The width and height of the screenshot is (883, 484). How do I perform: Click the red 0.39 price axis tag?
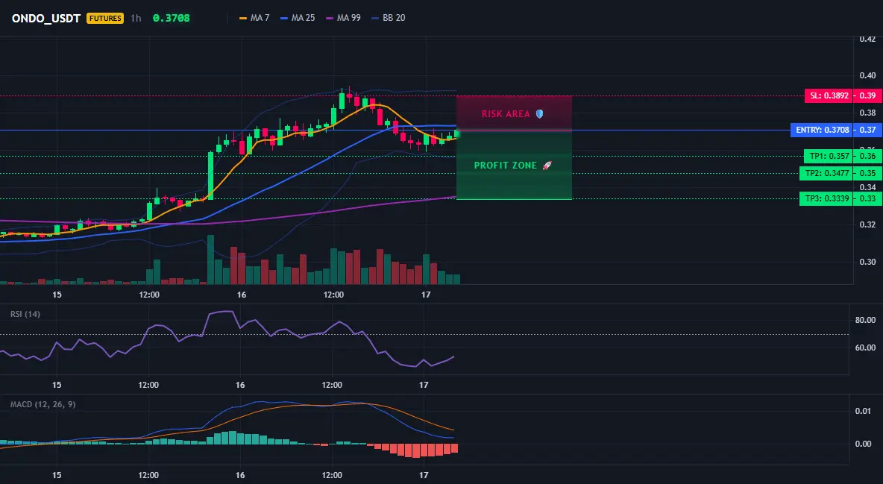[867, 95]
